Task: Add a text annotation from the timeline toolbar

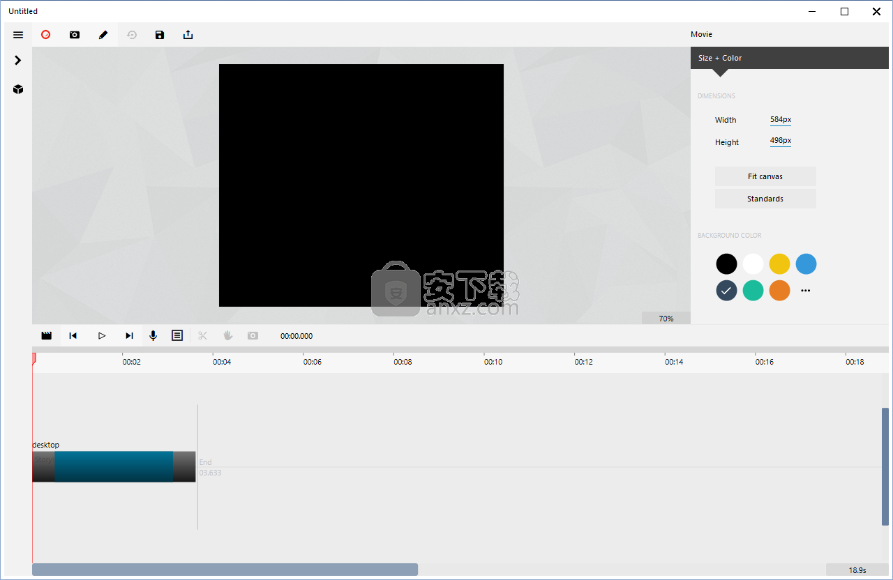Action: (x=177, y=335)
